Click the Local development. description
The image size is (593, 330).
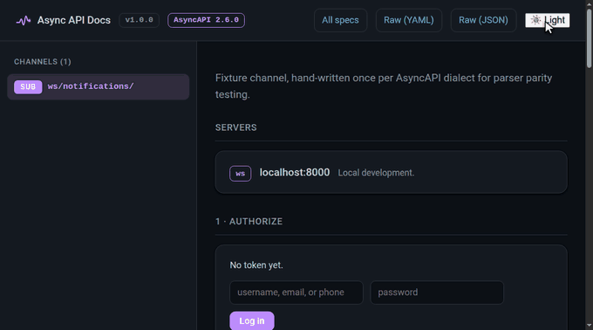click(376, 173)
